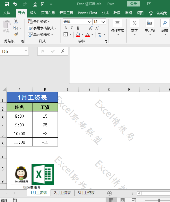This screenshot has height=202, width=170.
Task: Open the File (文件) menu
Action: [7, 13]
